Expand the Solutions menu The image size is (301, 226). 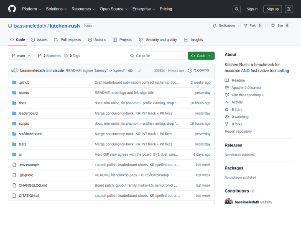56,9
